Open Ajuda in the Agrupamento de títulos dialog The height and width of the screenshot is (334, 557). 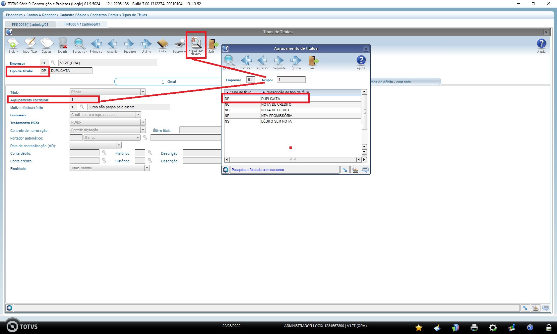(x=361, y=62)
